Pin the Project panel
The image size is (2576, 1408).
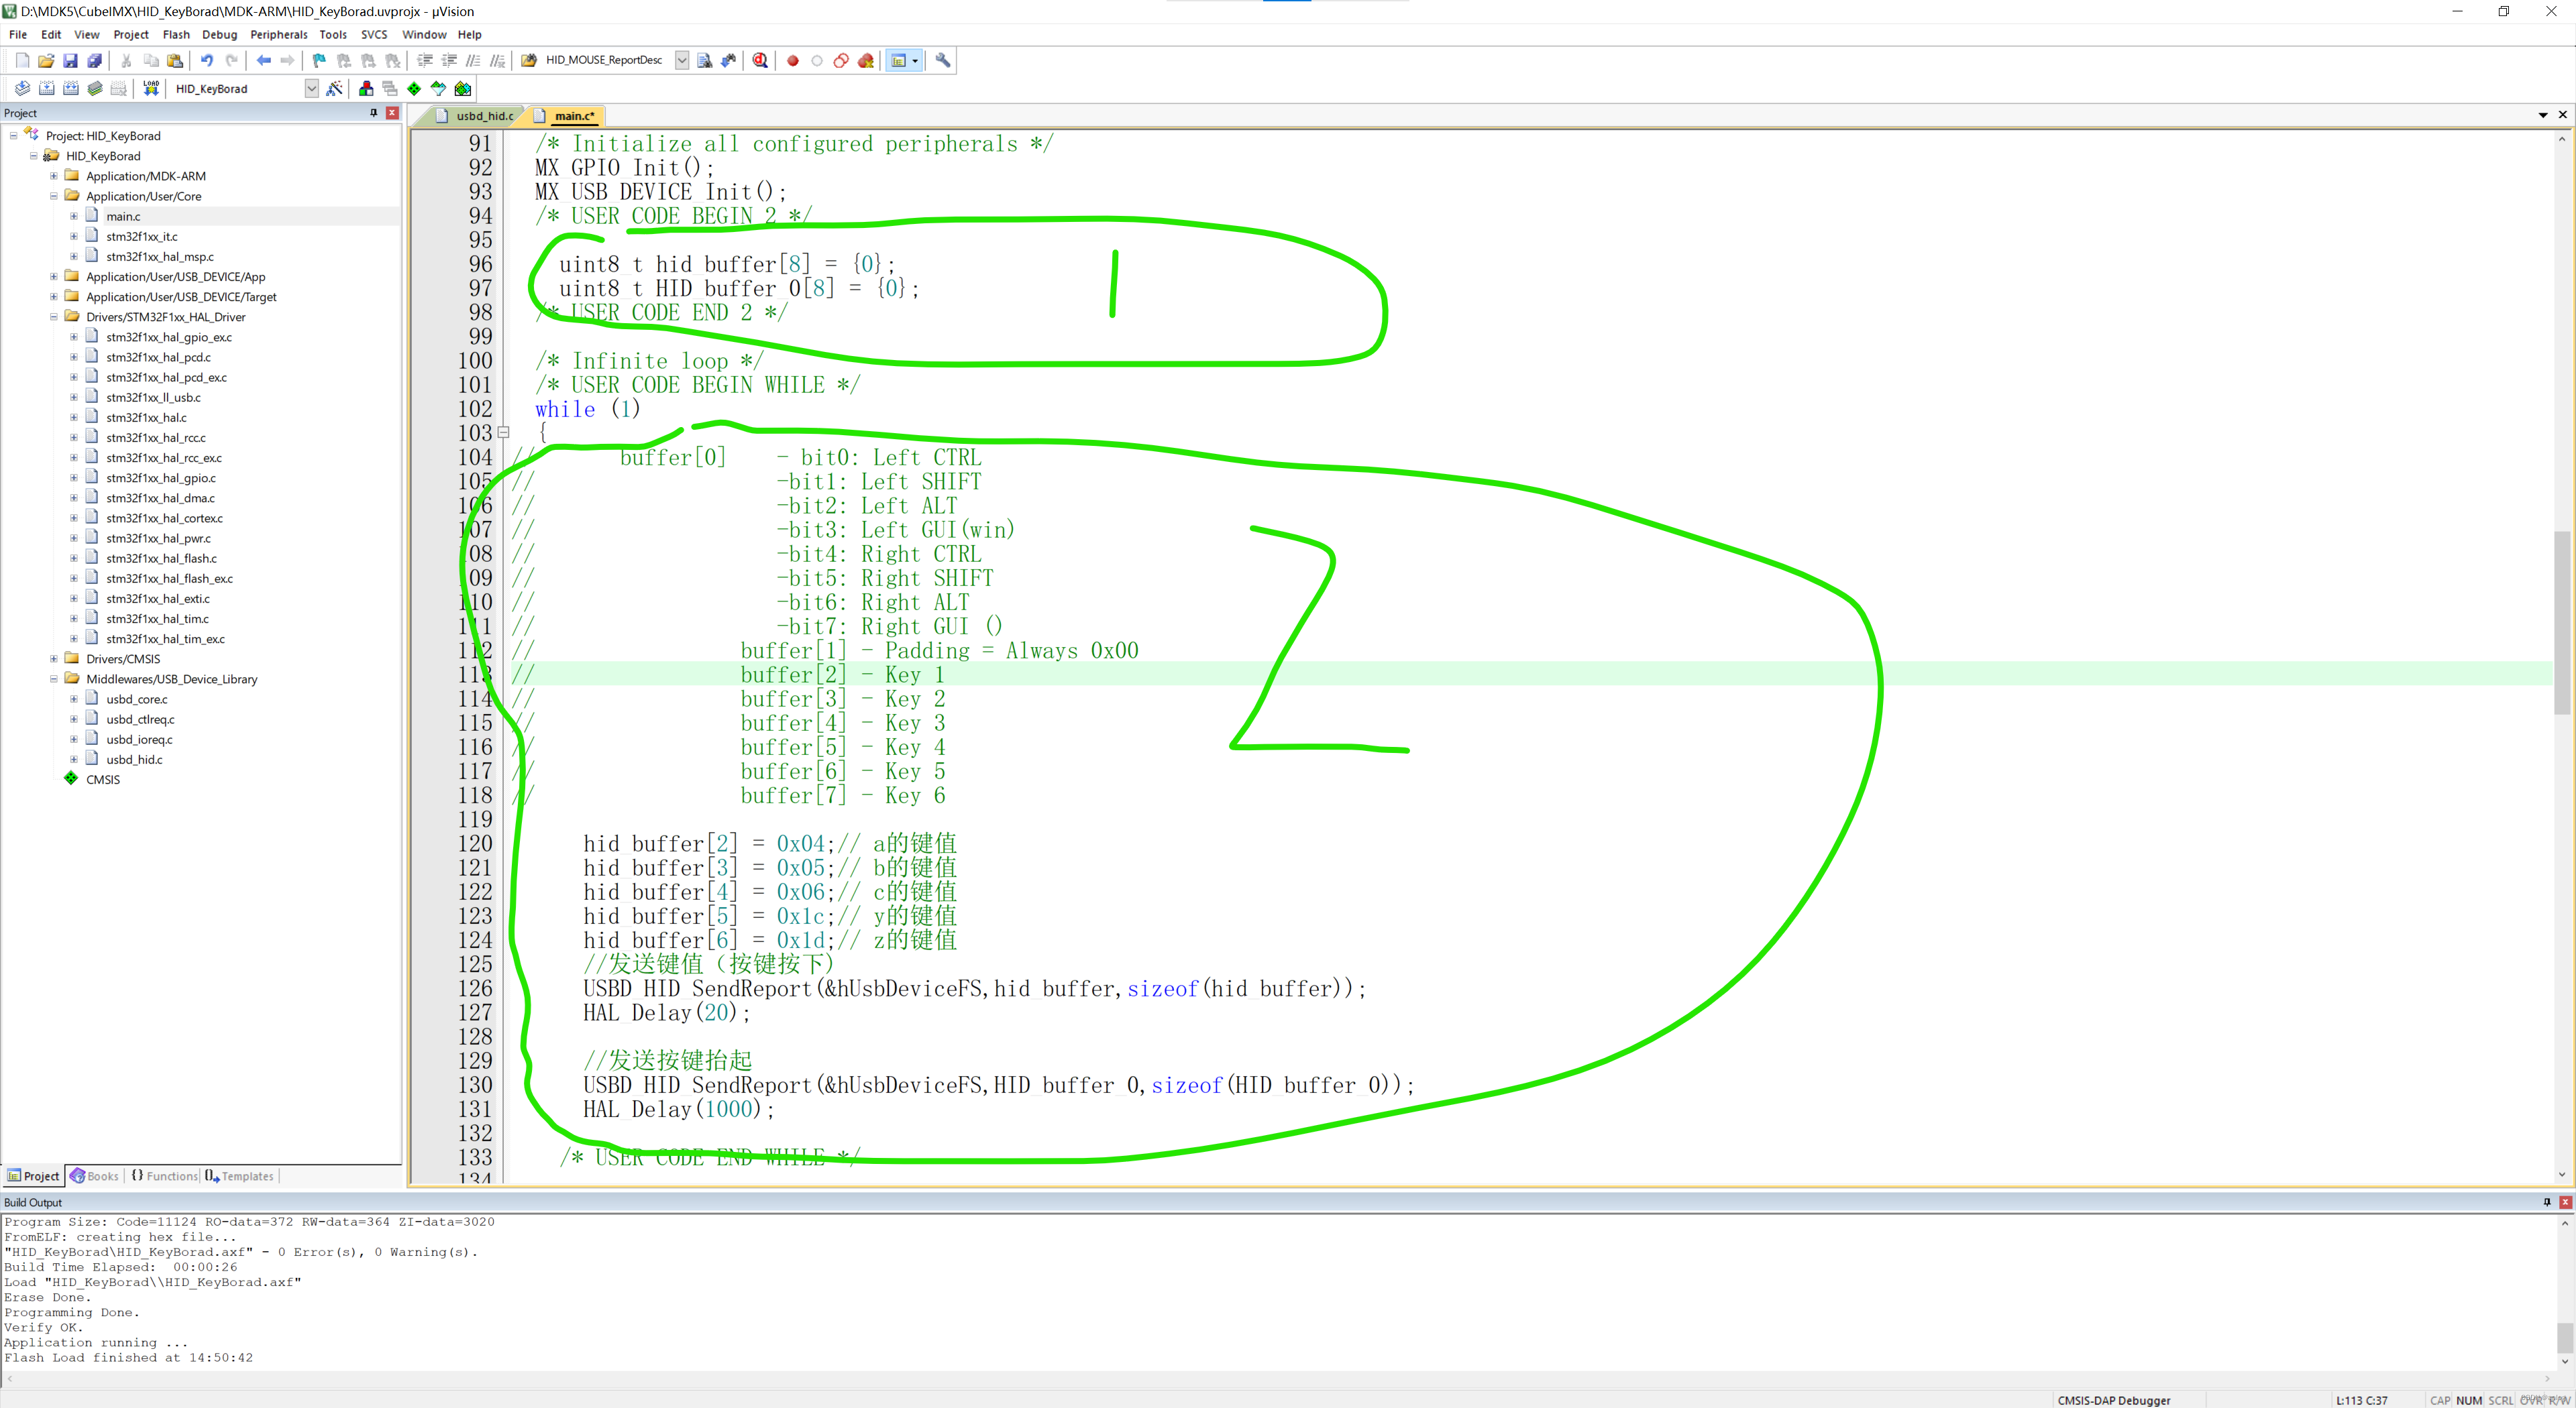point(374,113)
